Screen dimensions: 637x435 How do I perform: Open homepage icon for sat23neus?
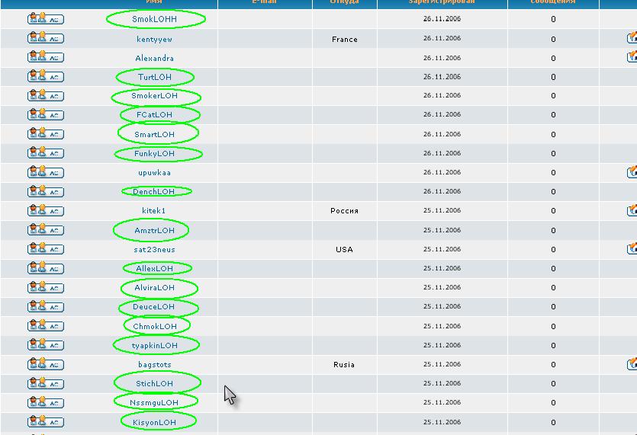click(632, 249)
